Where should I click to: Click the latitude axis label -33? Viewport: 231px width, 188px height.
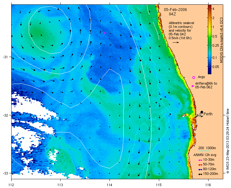click(x=5, y=173)
